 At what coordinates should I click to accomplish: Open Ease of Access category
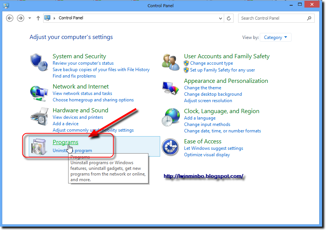tap(203, 141)
